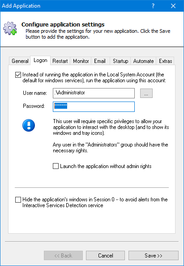Screen dimensions: 184x266
Task: Switch to the Automate tab
Action: (143, 61)
